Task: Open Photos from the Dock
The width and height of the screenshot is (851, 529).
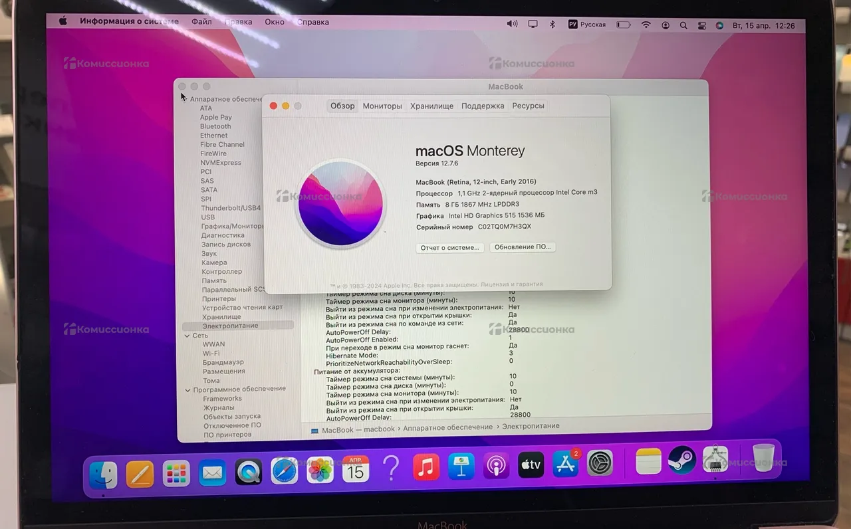Action: [320, 471]
